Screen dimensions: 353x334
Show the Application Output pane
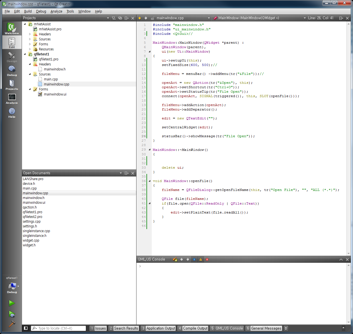(x=158, y=328)
